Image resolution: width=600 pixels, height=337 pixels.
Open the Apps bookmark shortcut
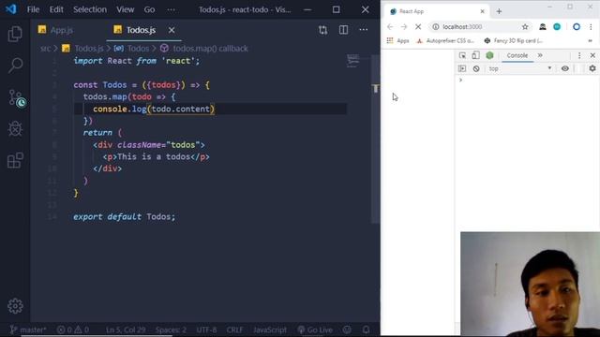click(397, 40)
